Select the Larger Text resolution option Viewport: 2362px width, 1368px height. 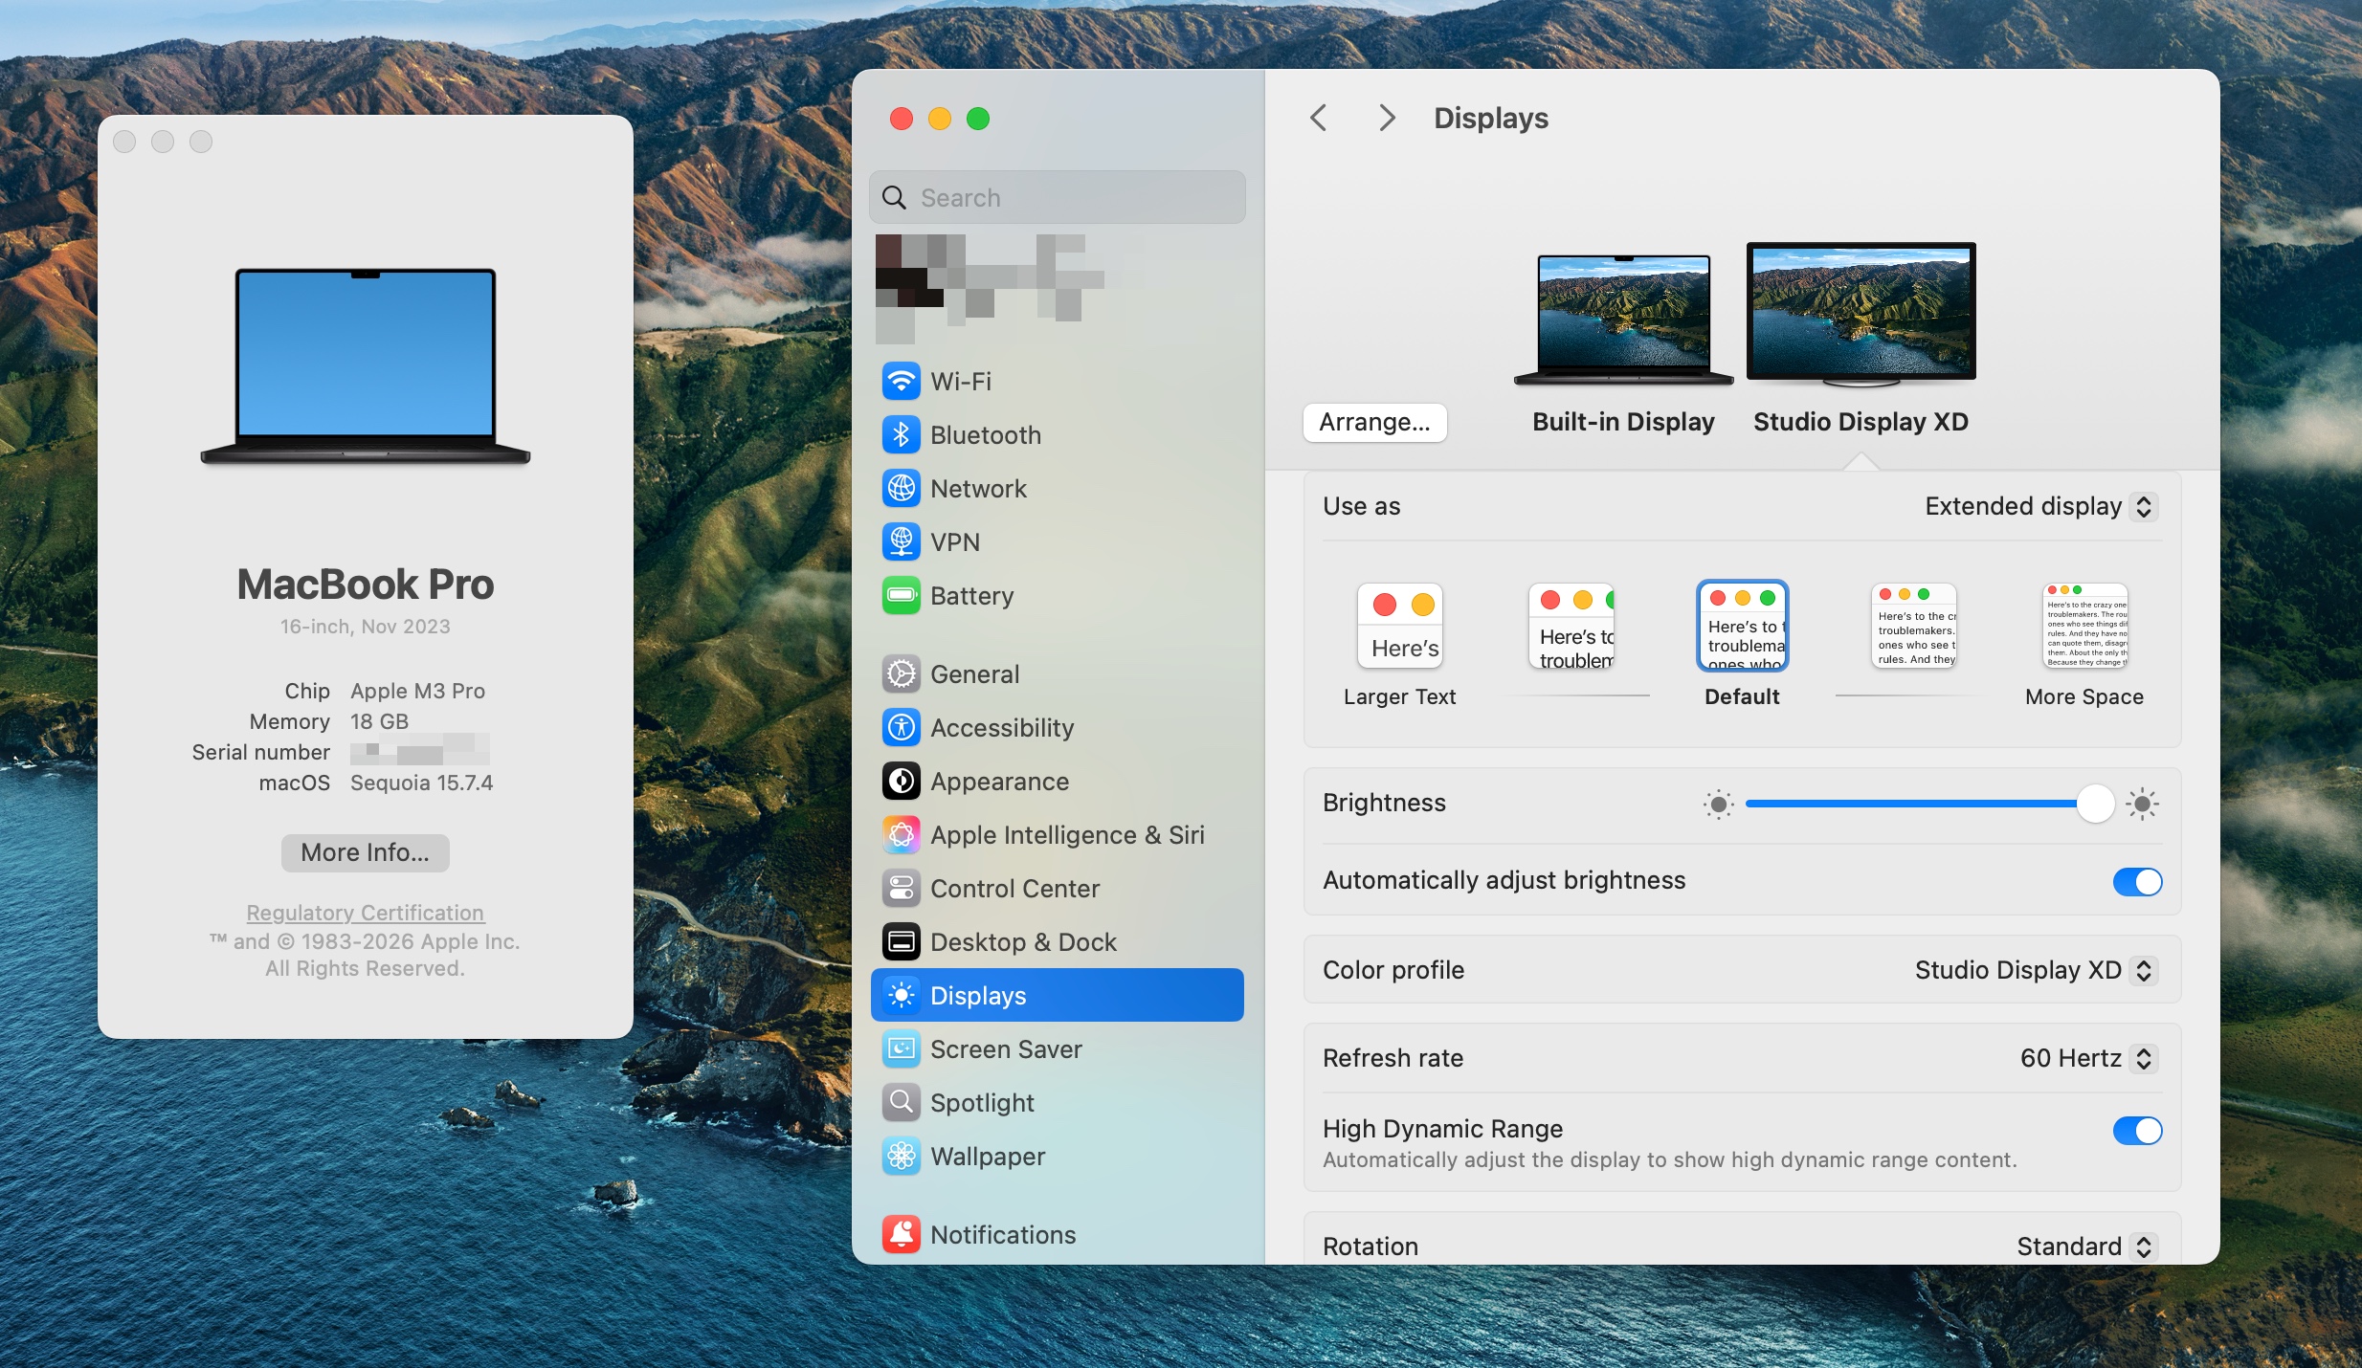(1399, 645)
